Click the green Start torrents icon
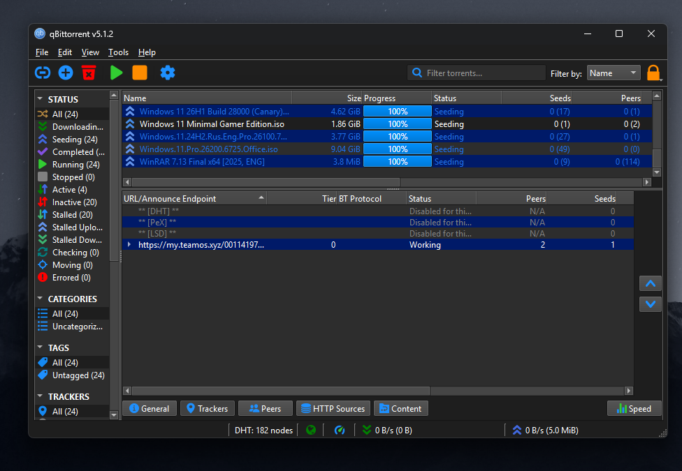Viewport: 682px width, 471px height. point(116,73)
